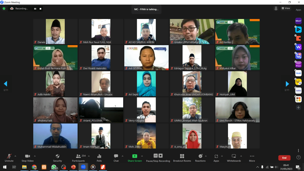Pause the recording from the top bar
Image resolution: width=304 pixels, height=171 pixels.
pyautogui.click(x=35, y=9)
